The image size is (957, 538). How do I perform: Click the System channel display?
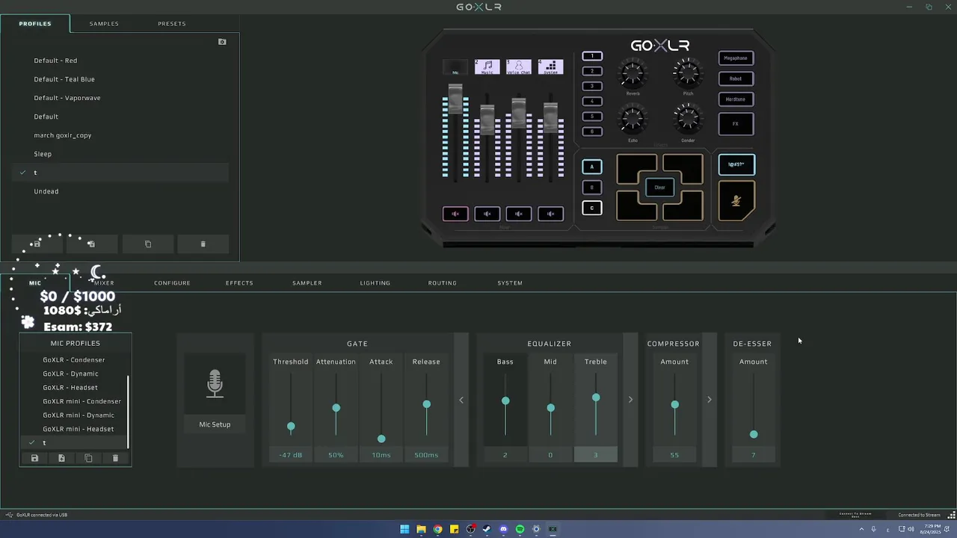(x=550, y=67)
